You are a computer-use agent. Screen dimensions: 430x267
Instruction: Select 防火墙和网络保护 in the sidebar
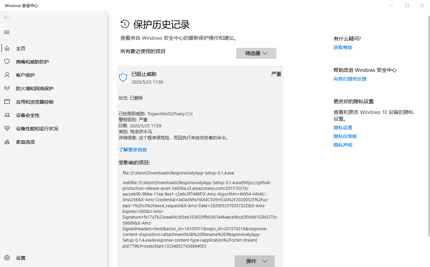tap(54, 89)
